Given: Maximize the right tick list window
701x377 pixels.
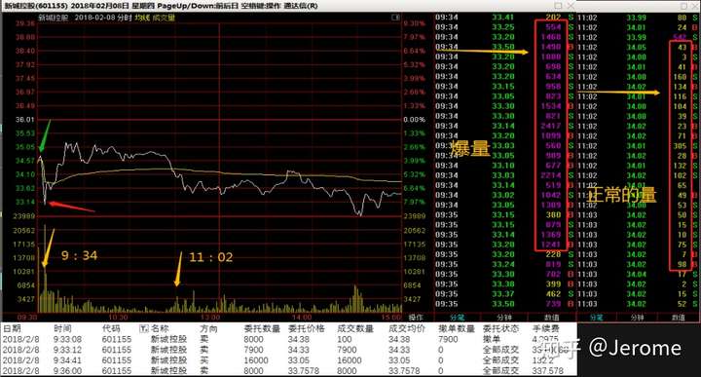Looking at the screenshot, I should [684, 6].
